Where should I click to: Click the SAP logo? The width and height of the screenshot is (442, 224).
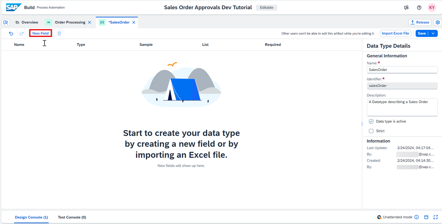pyautogui.click(x=14, y=7)
